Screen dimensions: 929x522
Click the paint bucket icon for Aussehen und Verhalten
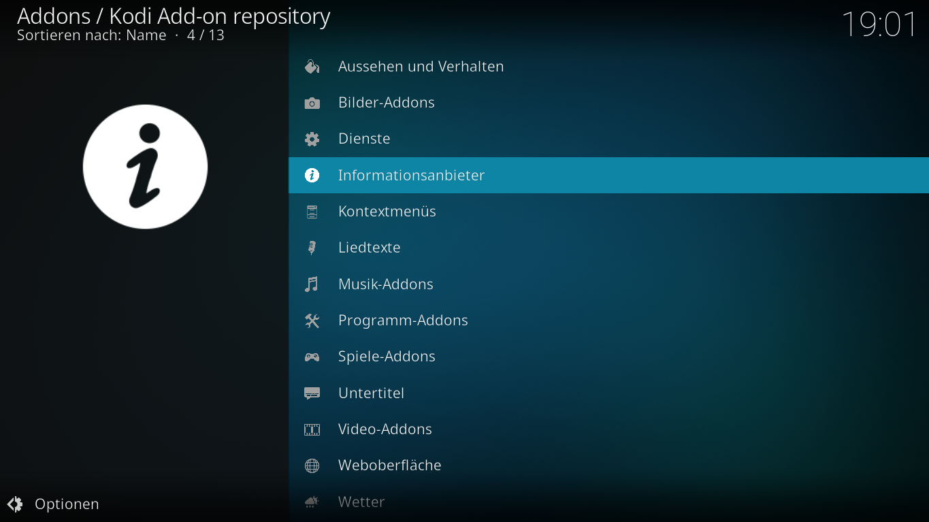click(312, 67)
